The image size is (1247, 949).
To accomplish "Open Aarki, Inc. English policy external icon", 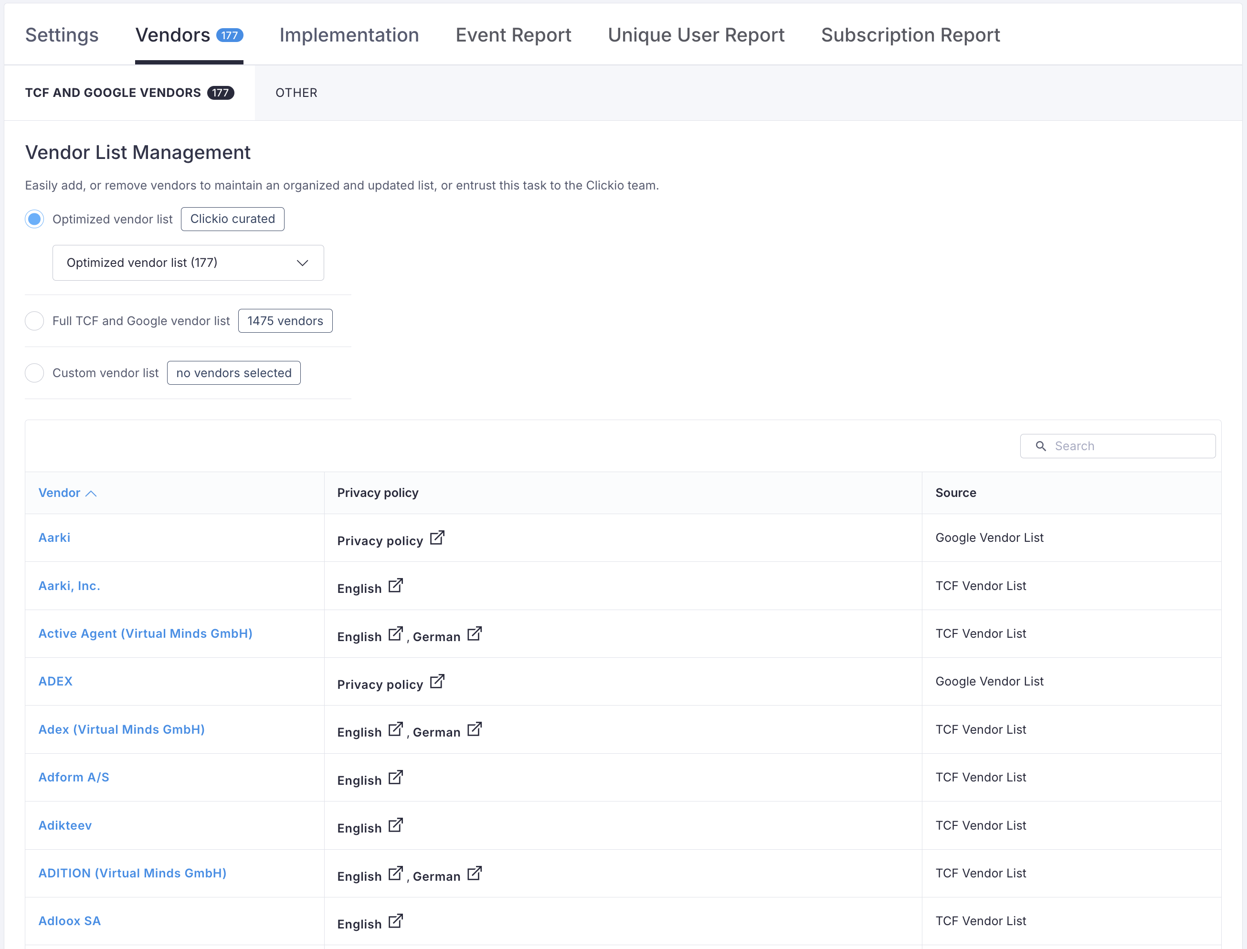I will (395, 585).
